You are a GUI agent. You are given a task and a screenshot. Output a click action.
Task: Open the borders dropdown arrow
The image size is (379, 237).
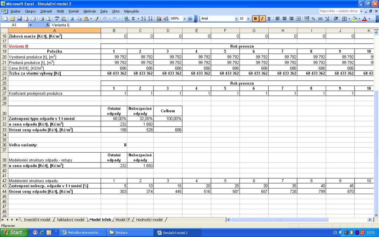click(349, 19)
